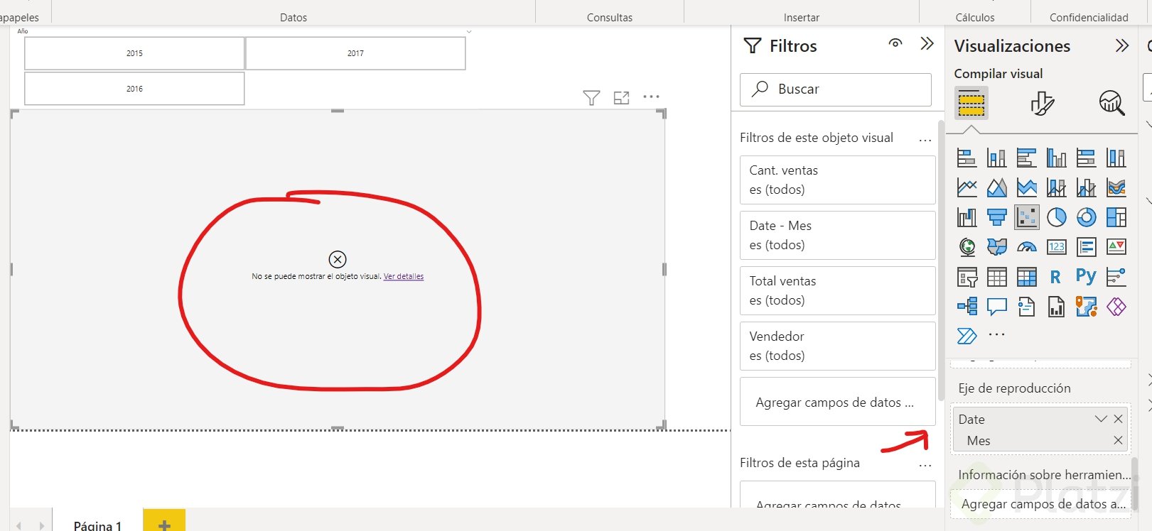Viewport: 1152px width, 531px height.
Task: Click the Buscar search field in Filtros
Action: [836, 89]
